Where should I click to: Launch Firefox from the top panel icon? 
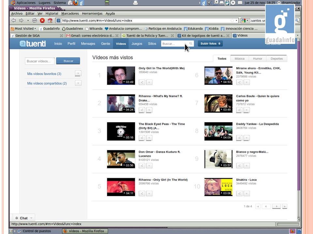click(x=76, y=3)
